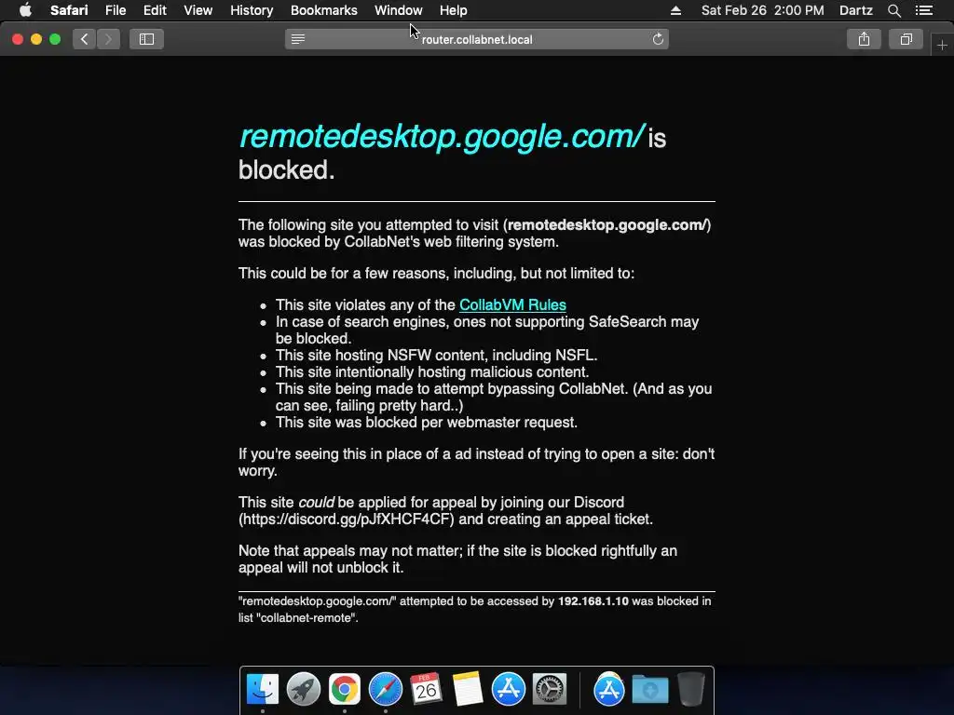Open App Store icon next to Notes
The image size is (954, 715).
coord(508,690)
